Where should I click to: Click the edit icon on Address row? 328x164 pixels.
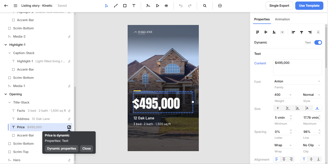pos(69,119)
